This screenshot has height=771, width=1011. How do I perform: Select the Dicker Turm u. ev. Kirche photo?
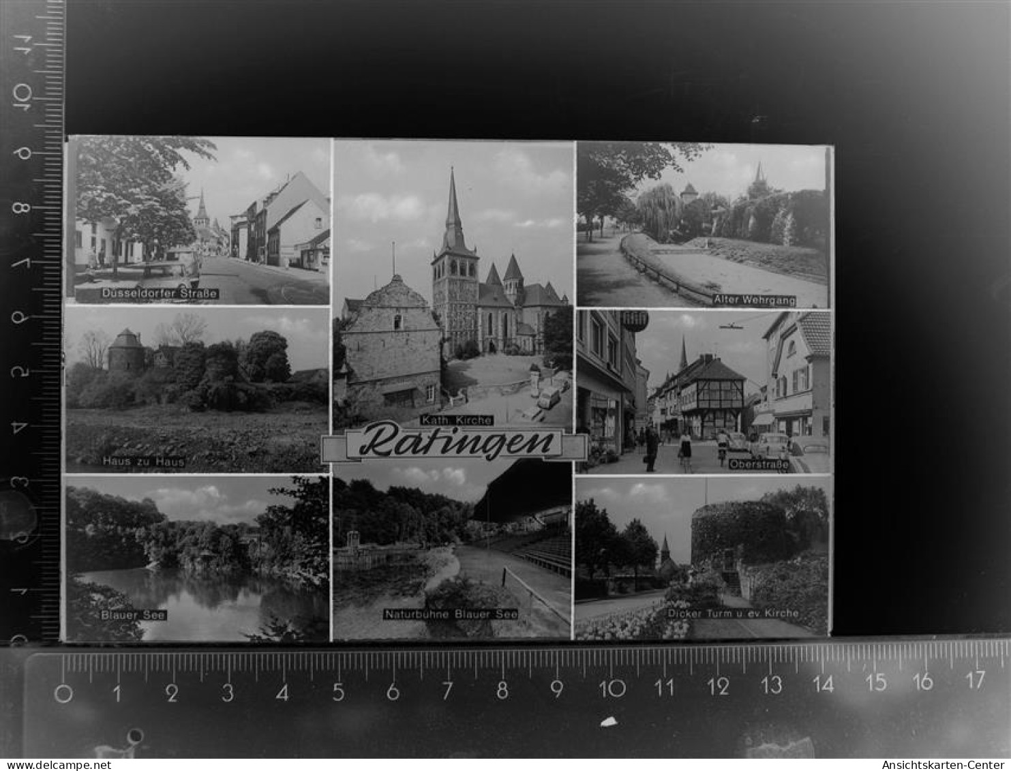coord(702,558)
